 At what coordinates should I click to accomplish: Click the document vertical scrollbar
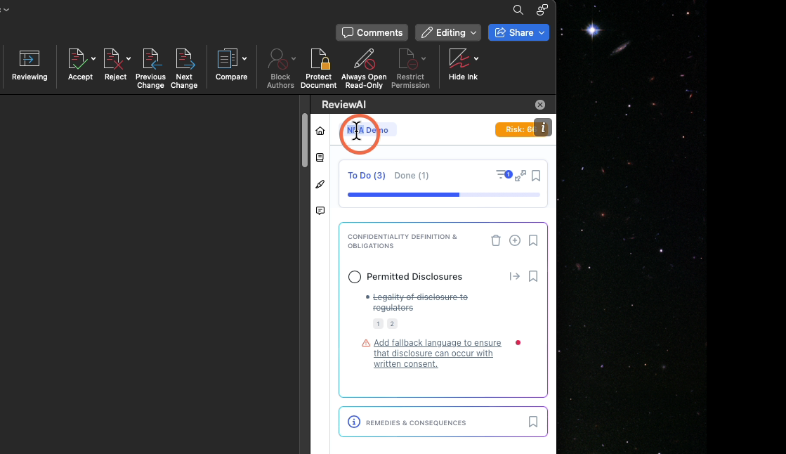(x=304, y=141)
